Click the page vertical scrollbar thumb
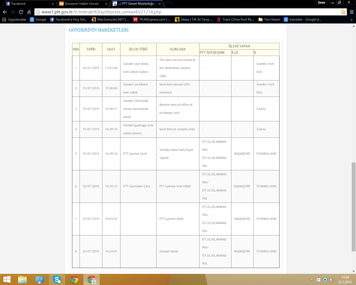The image size is (356, 285). tap(353, 207)
